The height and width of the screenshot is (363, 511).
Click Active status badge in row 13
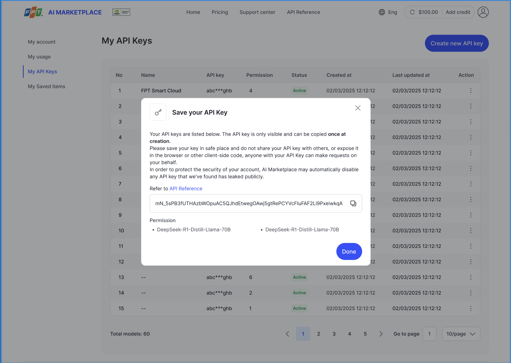[299, 277]
